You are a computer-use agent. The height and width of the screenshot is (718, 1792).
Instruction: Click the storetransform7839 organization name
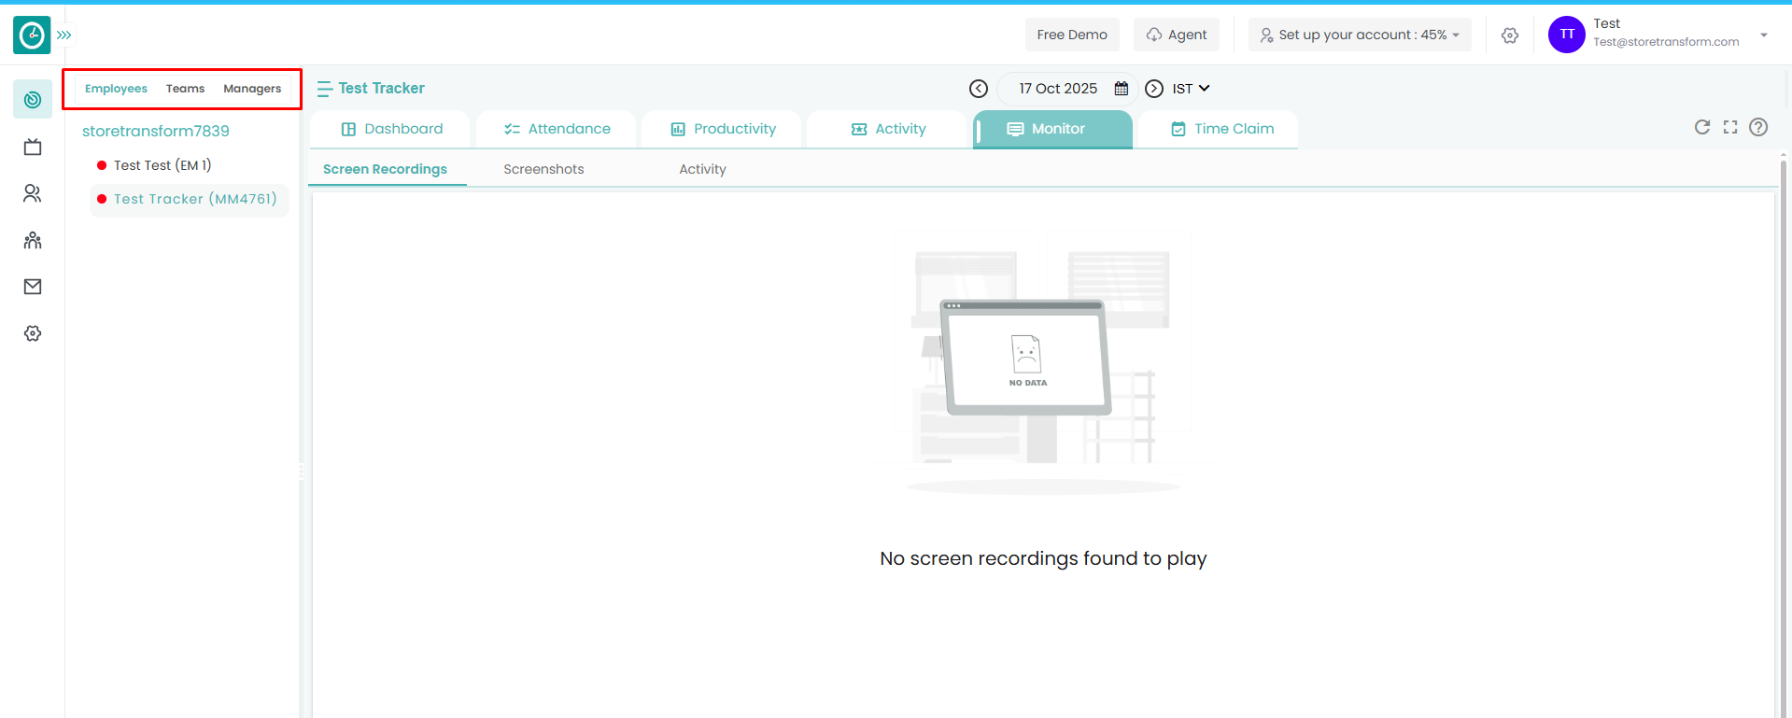156,131
